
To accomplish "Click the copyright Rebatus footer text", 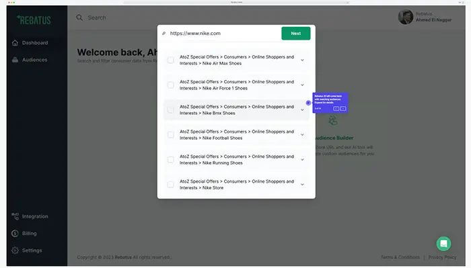I will tap(124, 257).
